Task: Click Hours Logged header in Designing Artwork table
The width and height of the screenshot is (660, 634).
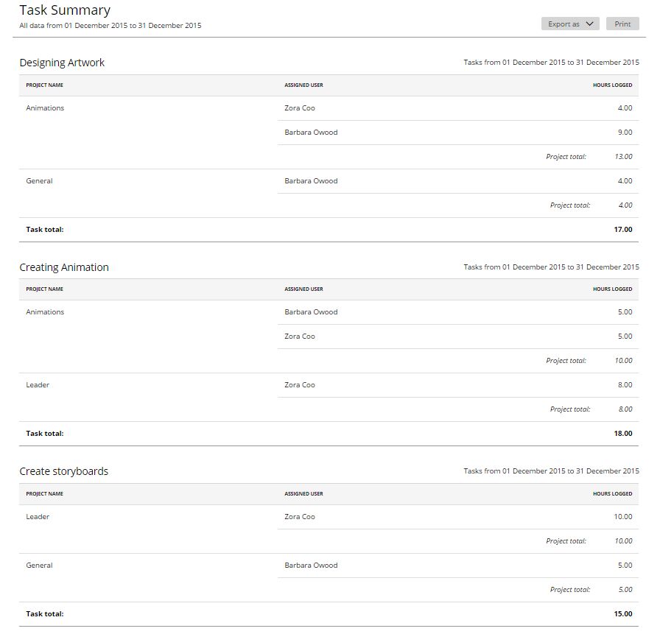Action: coord(612,85)
